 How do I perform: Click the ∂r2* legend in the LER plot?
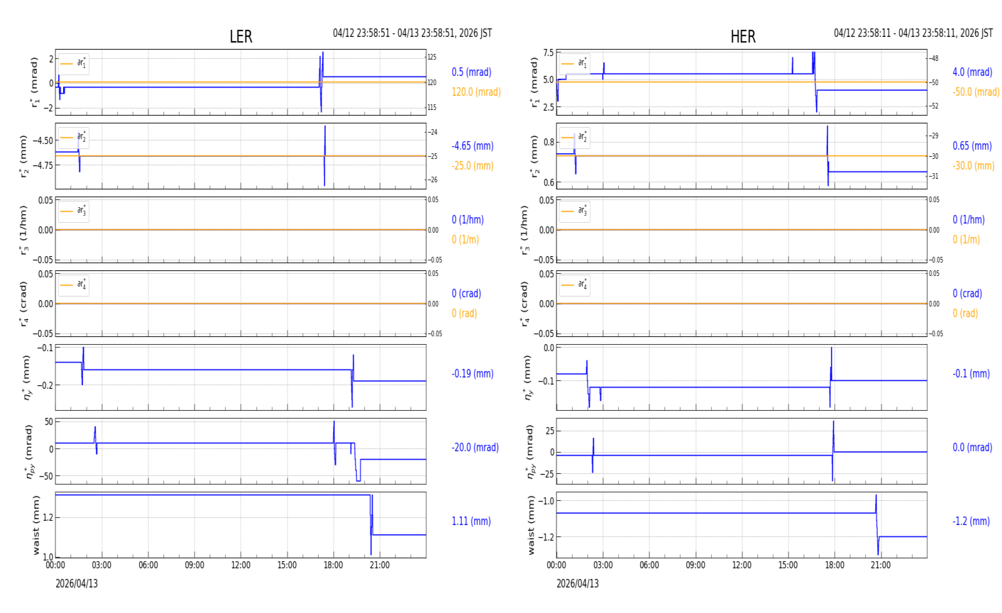[74, 137]
